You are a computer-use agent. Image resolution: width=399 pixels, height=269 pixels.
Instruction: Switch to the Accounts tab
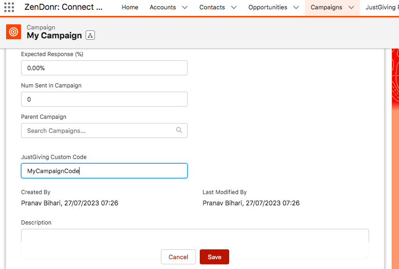[163, 7]
